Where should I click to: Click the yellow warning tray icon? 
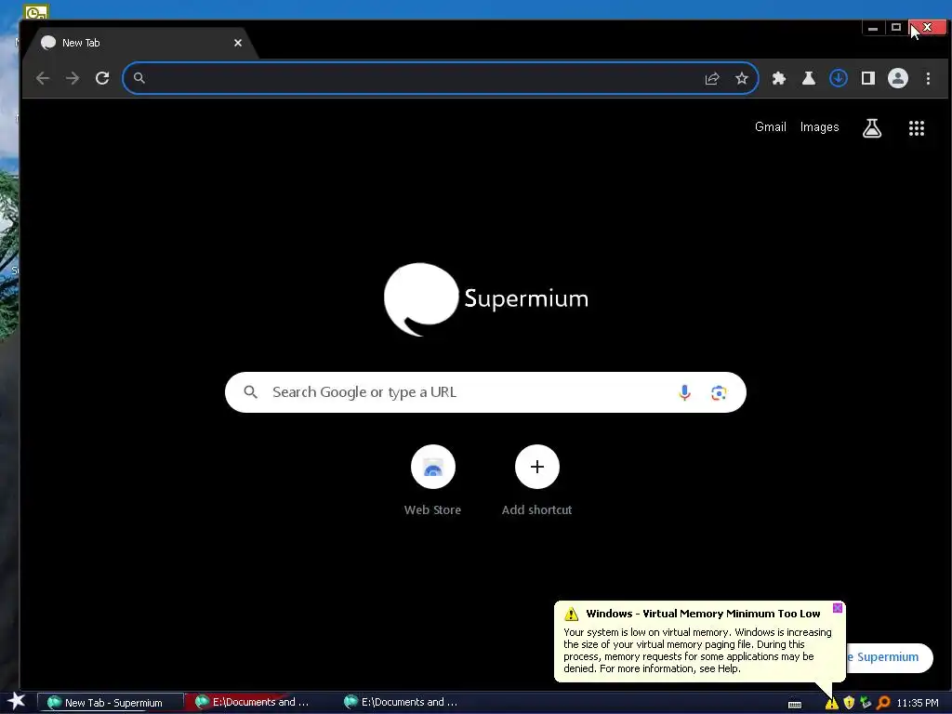(x=831, y=703)
